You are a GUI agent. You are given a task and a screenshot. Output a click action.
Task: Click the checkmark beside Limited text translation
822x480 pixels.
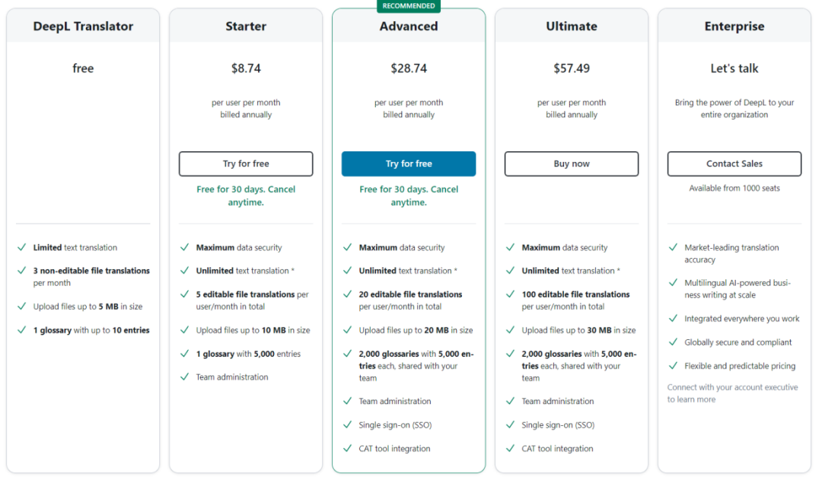(21, 247)
